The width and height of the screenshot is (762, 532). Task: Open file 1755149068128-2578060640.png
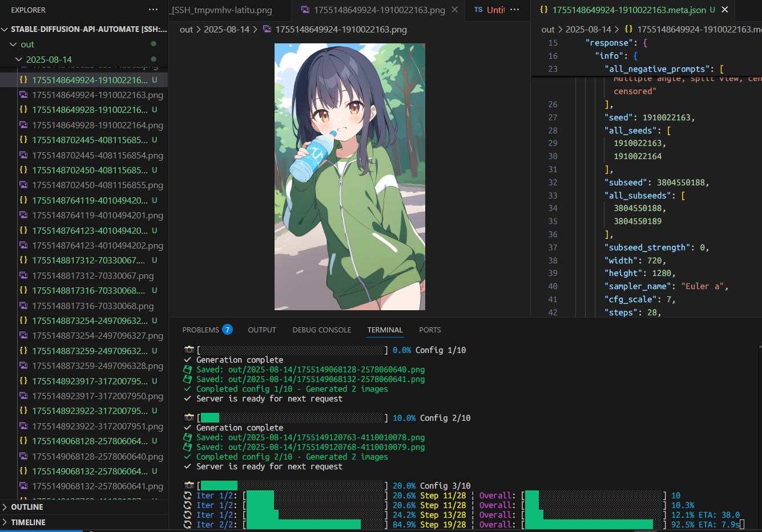98,456
